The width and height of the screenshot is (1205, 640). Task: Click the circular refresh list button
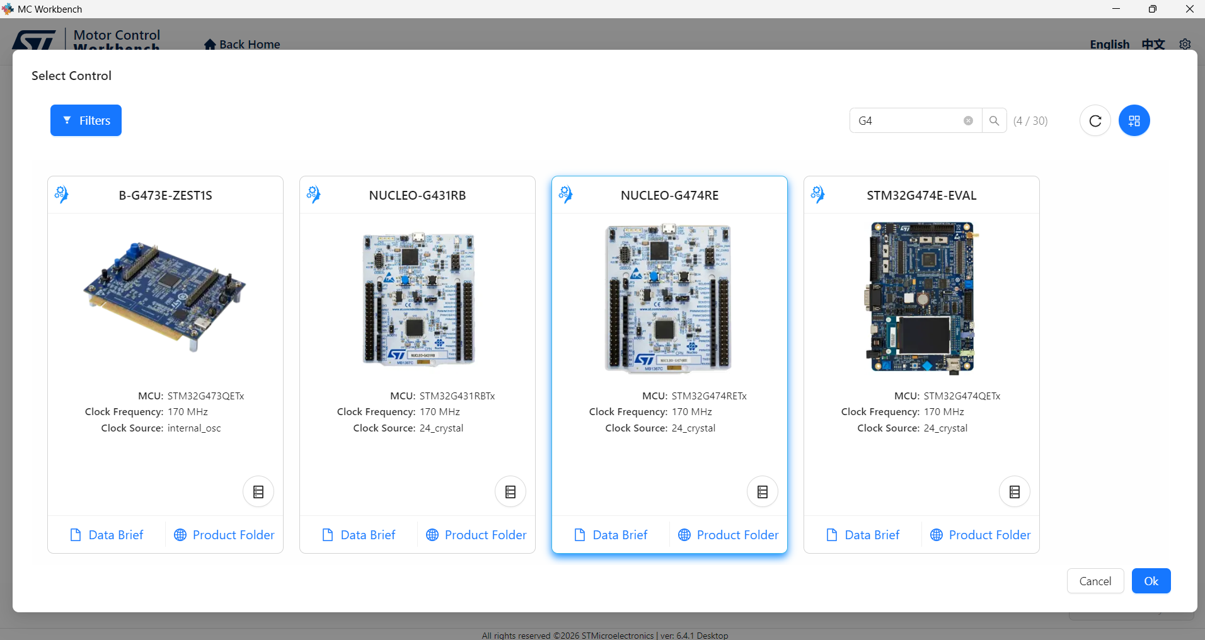click(1095, 120)
